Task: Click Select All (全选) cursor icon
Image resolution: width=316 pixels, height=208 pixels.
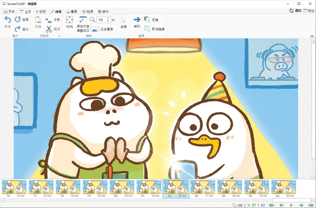Action: [124, 20]
